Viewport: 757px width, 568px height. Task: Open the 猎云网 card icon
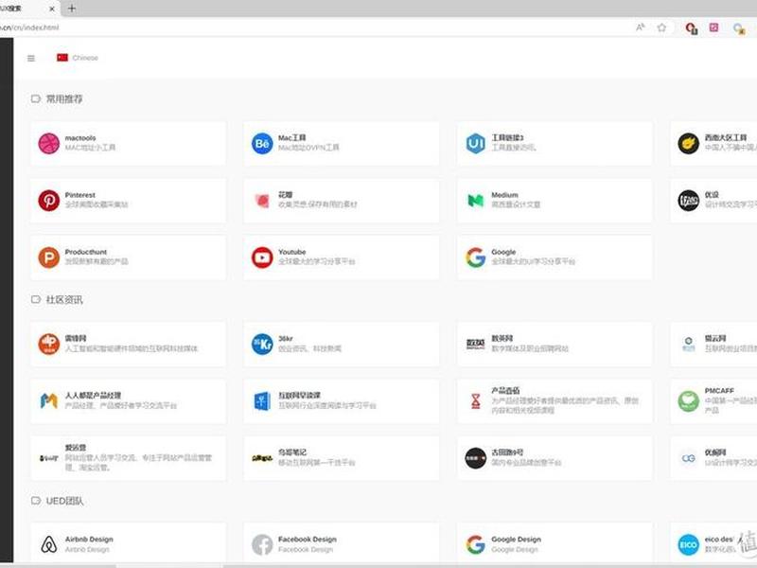(x=689, y=344)
